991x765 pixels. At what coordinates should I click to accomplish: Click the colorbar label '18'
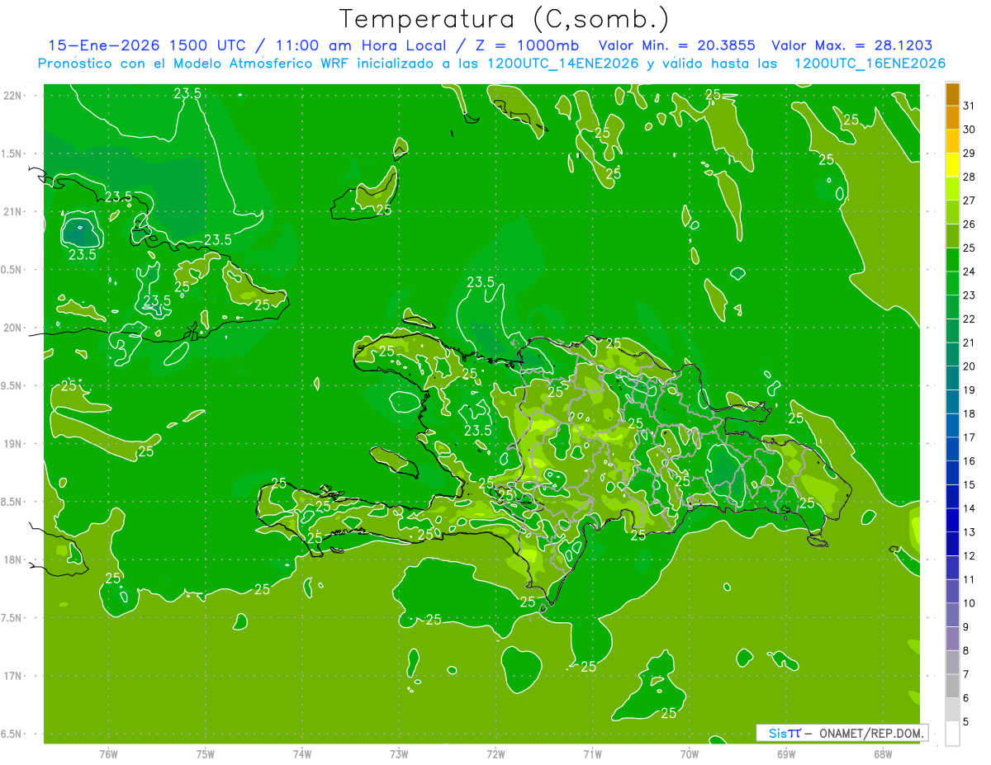[x=970, y=413]
